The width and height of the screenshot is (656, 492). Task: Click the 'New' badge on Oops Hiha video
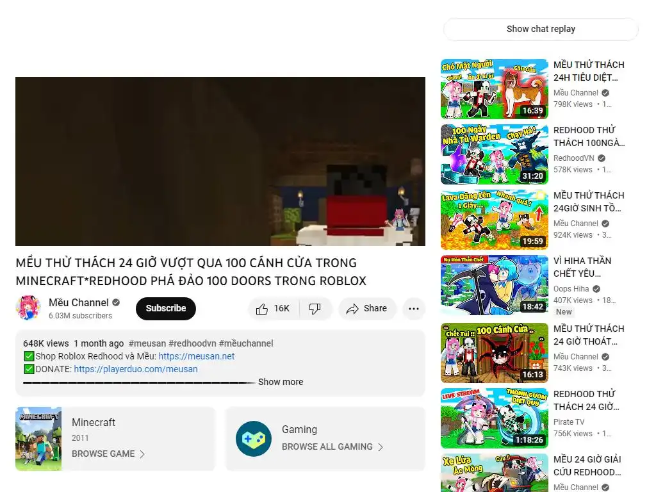pyautogui.click(x=564, y=312)
